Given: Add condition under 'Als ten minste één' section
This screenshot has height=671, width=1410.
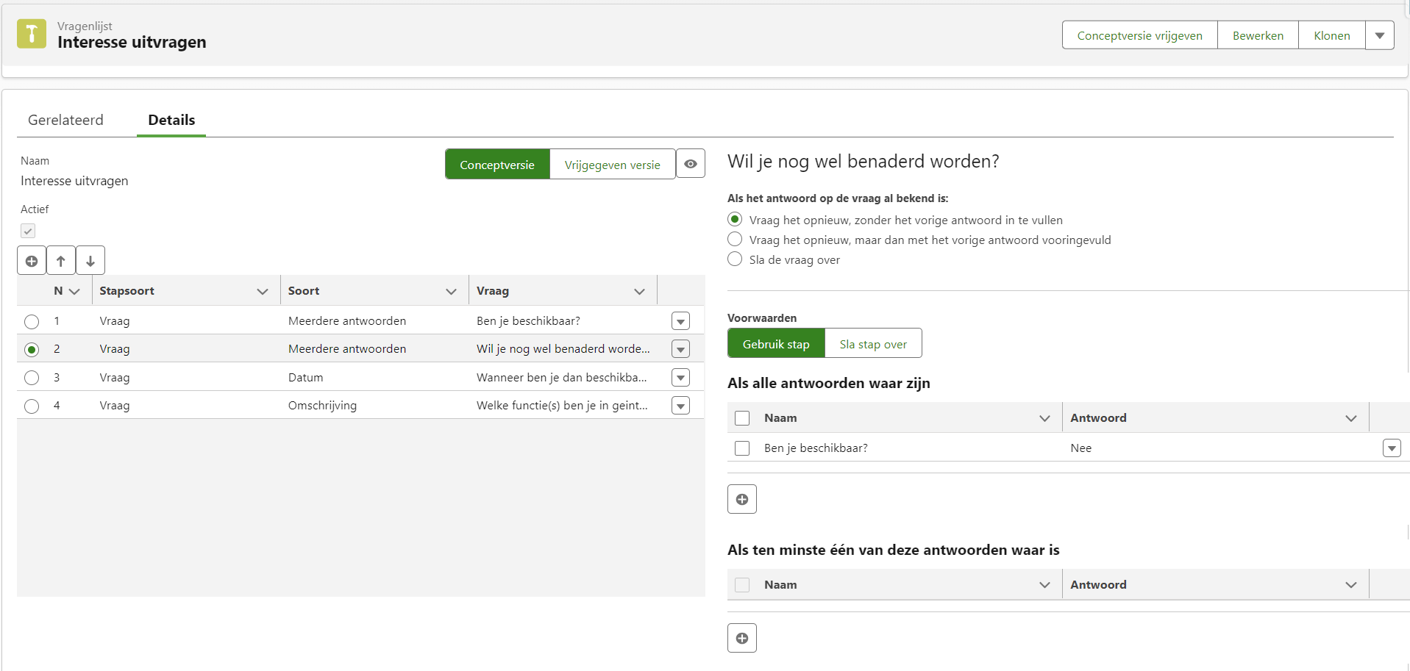Looking at the screenshot, I should point(741,638).
